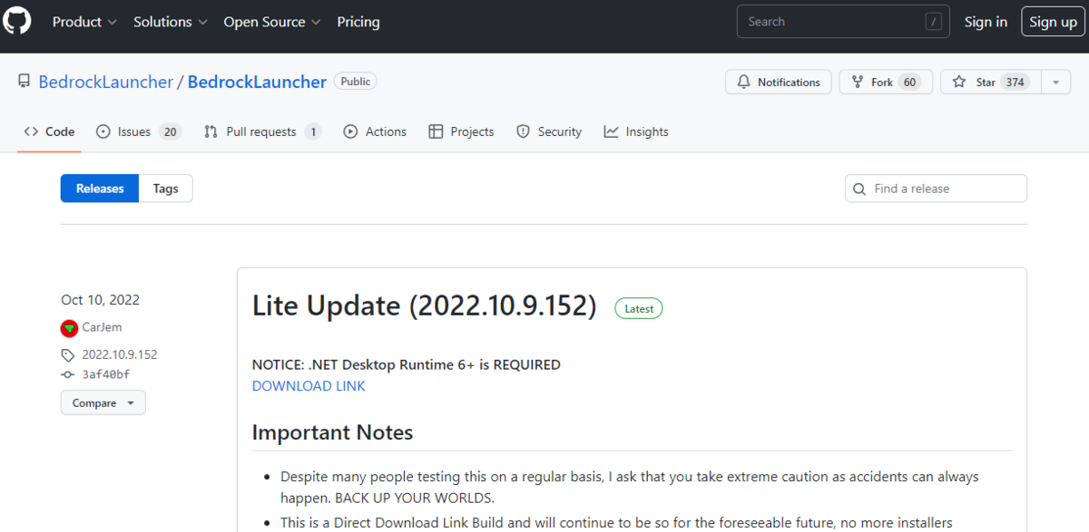Click the Projects table icon
The image size is (1089, 532).
click(x=436, y=131)
